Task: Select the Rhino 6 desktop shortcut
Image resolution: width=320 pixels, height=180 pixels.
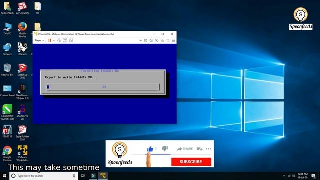Action: click(22, 49)
